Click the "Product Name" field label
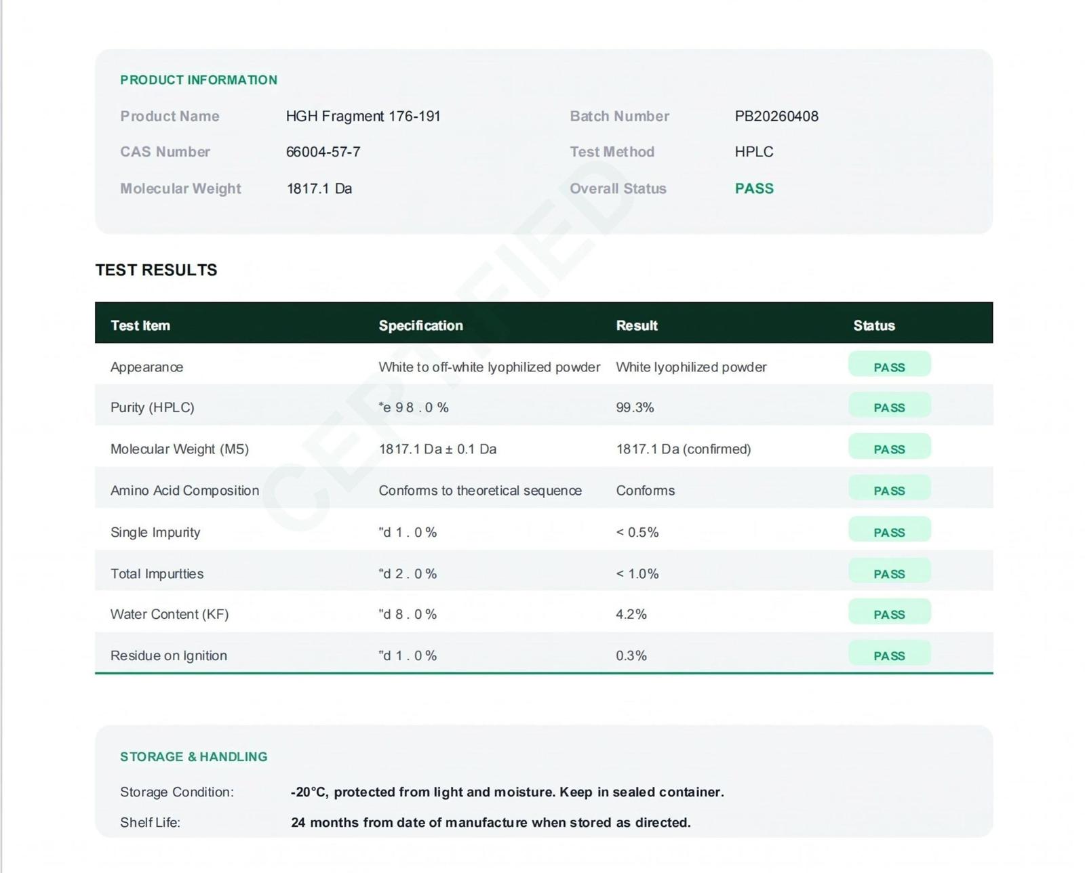The height and width of the screenshot is (873, 1085). click(x=170, y=116)
